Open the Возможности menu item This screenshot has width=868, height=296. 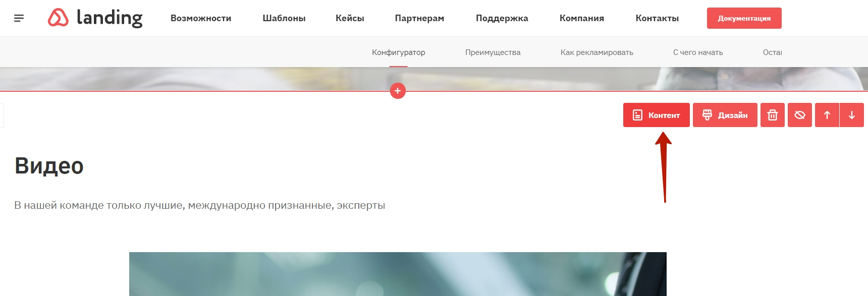(201, 18)
